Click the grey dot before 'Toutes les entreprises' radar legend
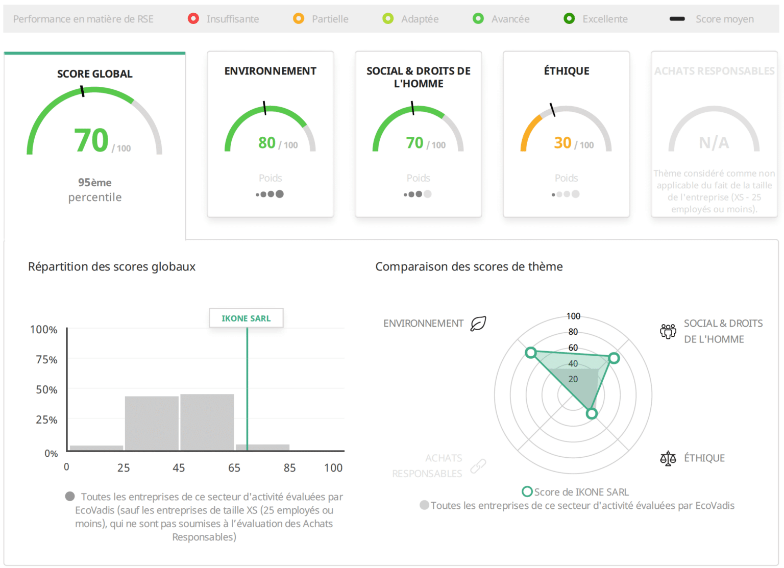The height and width of the screenshot is (568, 784). point(424,505)
